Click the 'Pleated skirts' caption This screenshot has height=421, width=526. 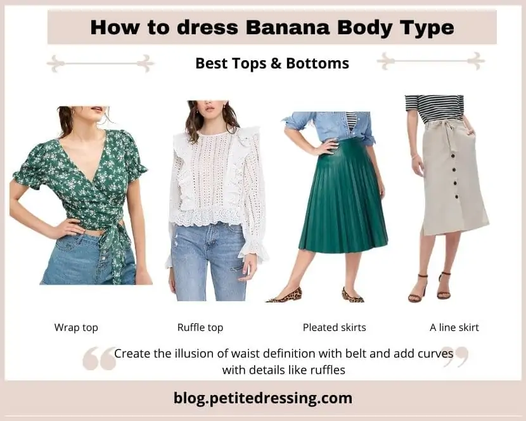[x=335, y=327]
